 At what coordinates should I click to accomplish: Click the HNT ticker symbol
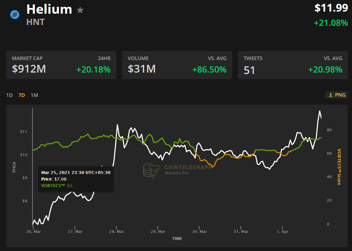35,22
